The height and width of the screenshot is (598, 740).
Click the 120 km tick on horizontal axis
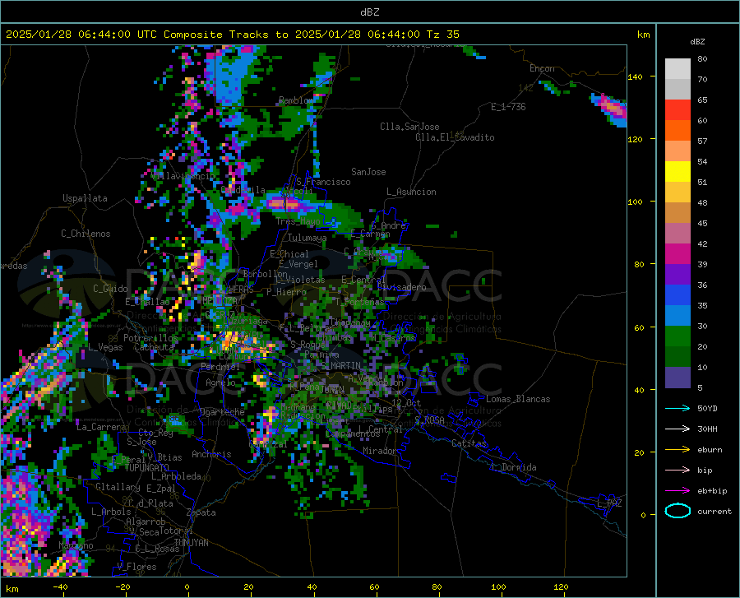click(561, 586)
